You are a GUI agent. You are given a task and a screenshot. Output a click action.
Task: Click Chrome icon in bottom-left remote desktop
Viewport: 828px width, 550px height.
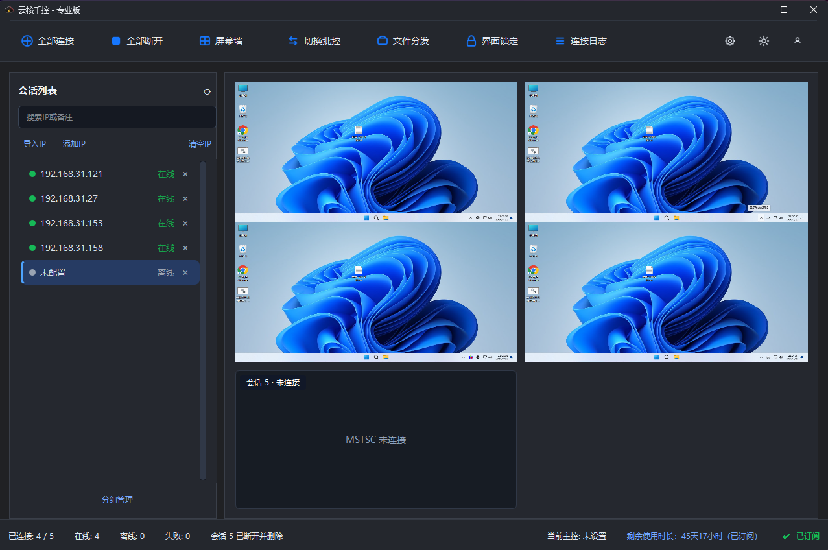(x=242, y=270)
